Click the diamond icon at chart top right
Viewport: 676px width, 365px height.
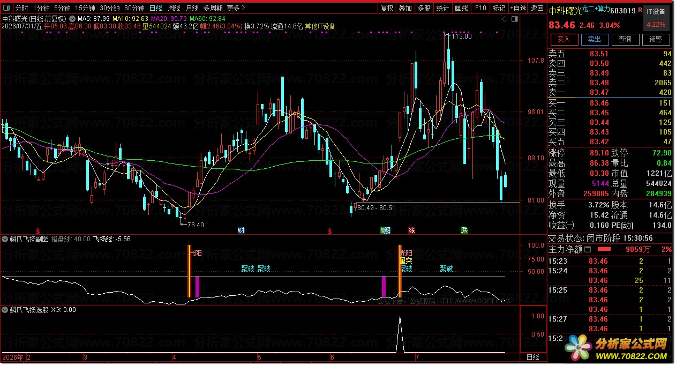tap(505, 18)
